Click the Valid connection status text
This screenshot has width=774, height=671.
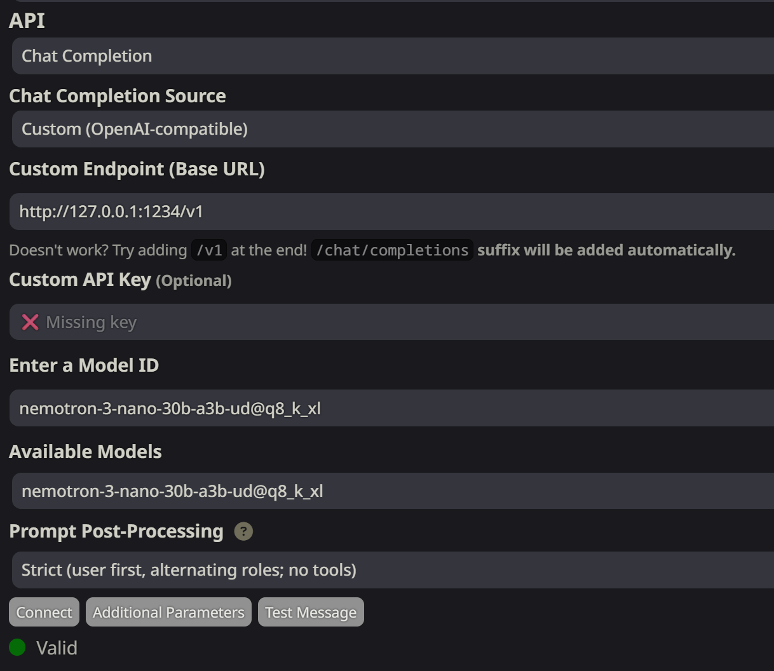pyautogui.click(x=57, y=647)
